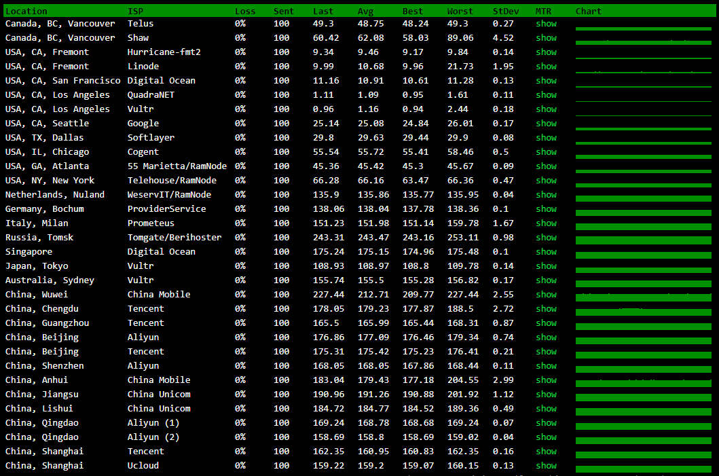
Task: Click show in Vultr Sydney row
Action: 546,280
